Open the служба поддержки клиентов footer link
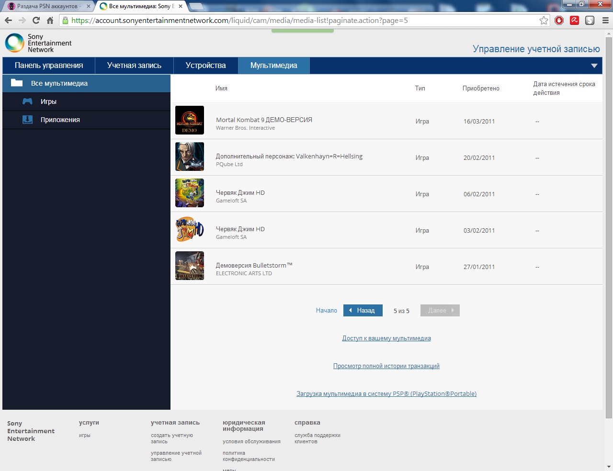The width and height of the screenshot is (613, 471). pos(318,438)
